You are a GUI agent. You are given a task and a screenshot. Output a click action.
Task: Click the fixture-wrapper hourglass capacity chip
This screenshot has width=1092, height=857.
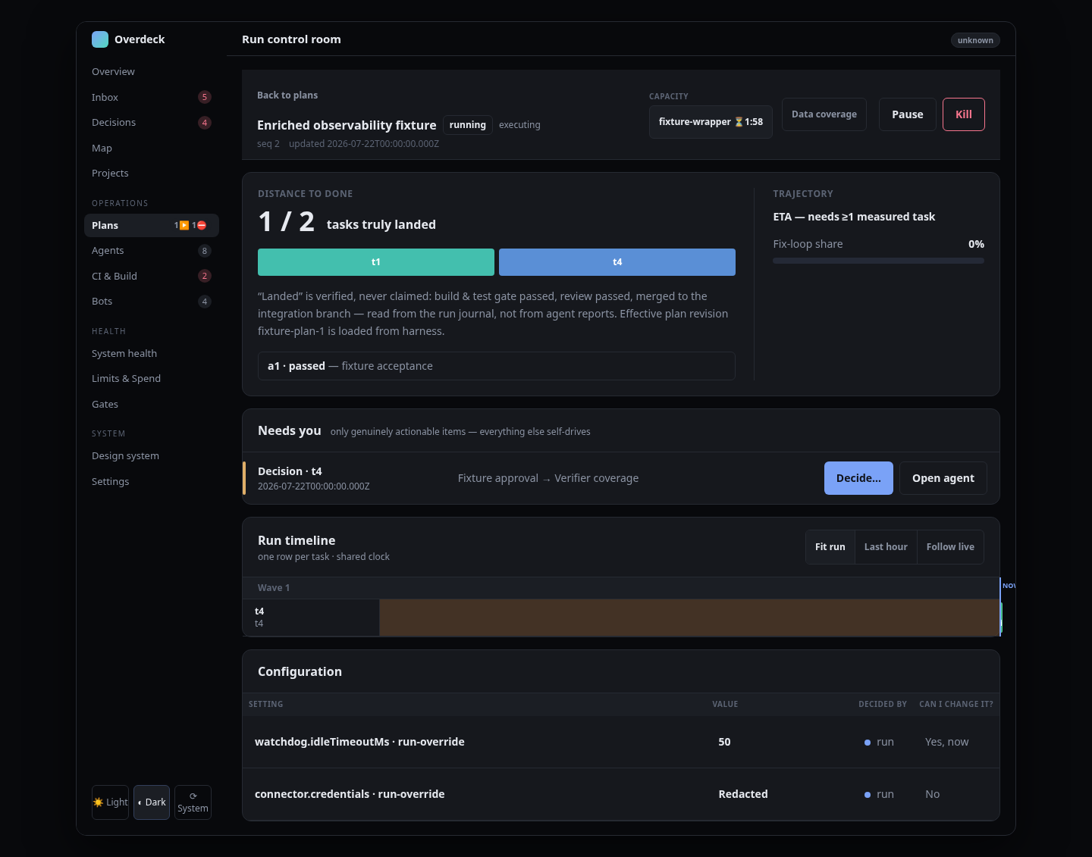point(711,122)
